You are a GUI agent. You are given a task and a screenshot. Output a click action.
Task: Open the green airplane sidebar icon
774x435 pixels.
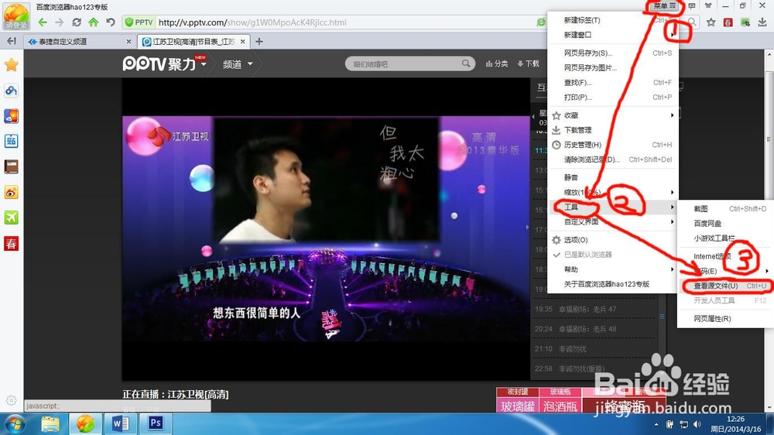pyautogui.click(x=12, y=217)
